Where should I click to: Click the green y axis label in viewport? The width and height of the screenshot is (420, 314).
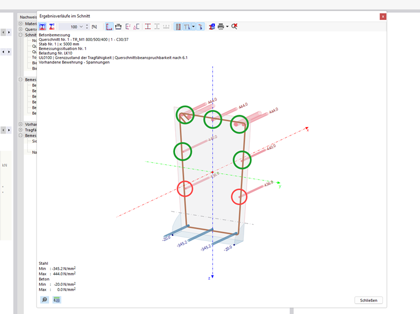coord(280,186)
